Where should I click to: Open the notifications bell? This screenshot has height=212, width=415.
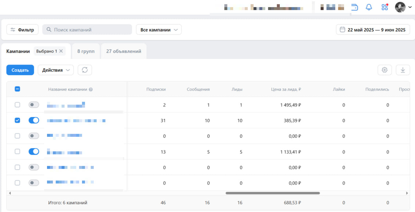[x=369, y=7]
